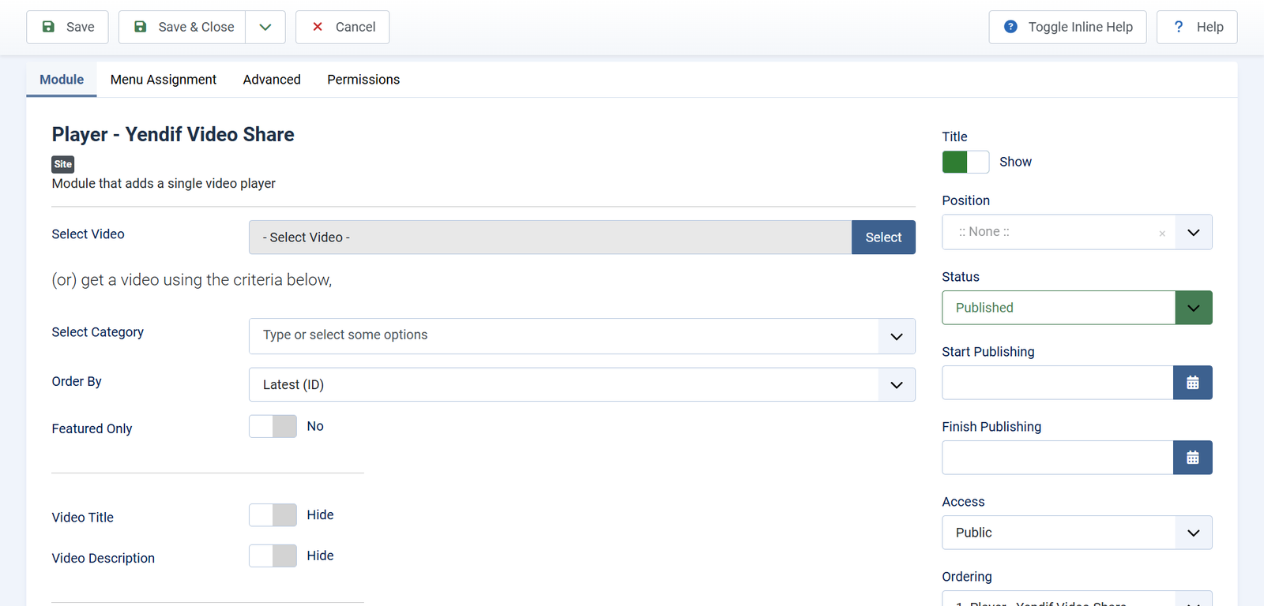
Task: Click the 'Order By' field label
Action: [x=77, y=382]
